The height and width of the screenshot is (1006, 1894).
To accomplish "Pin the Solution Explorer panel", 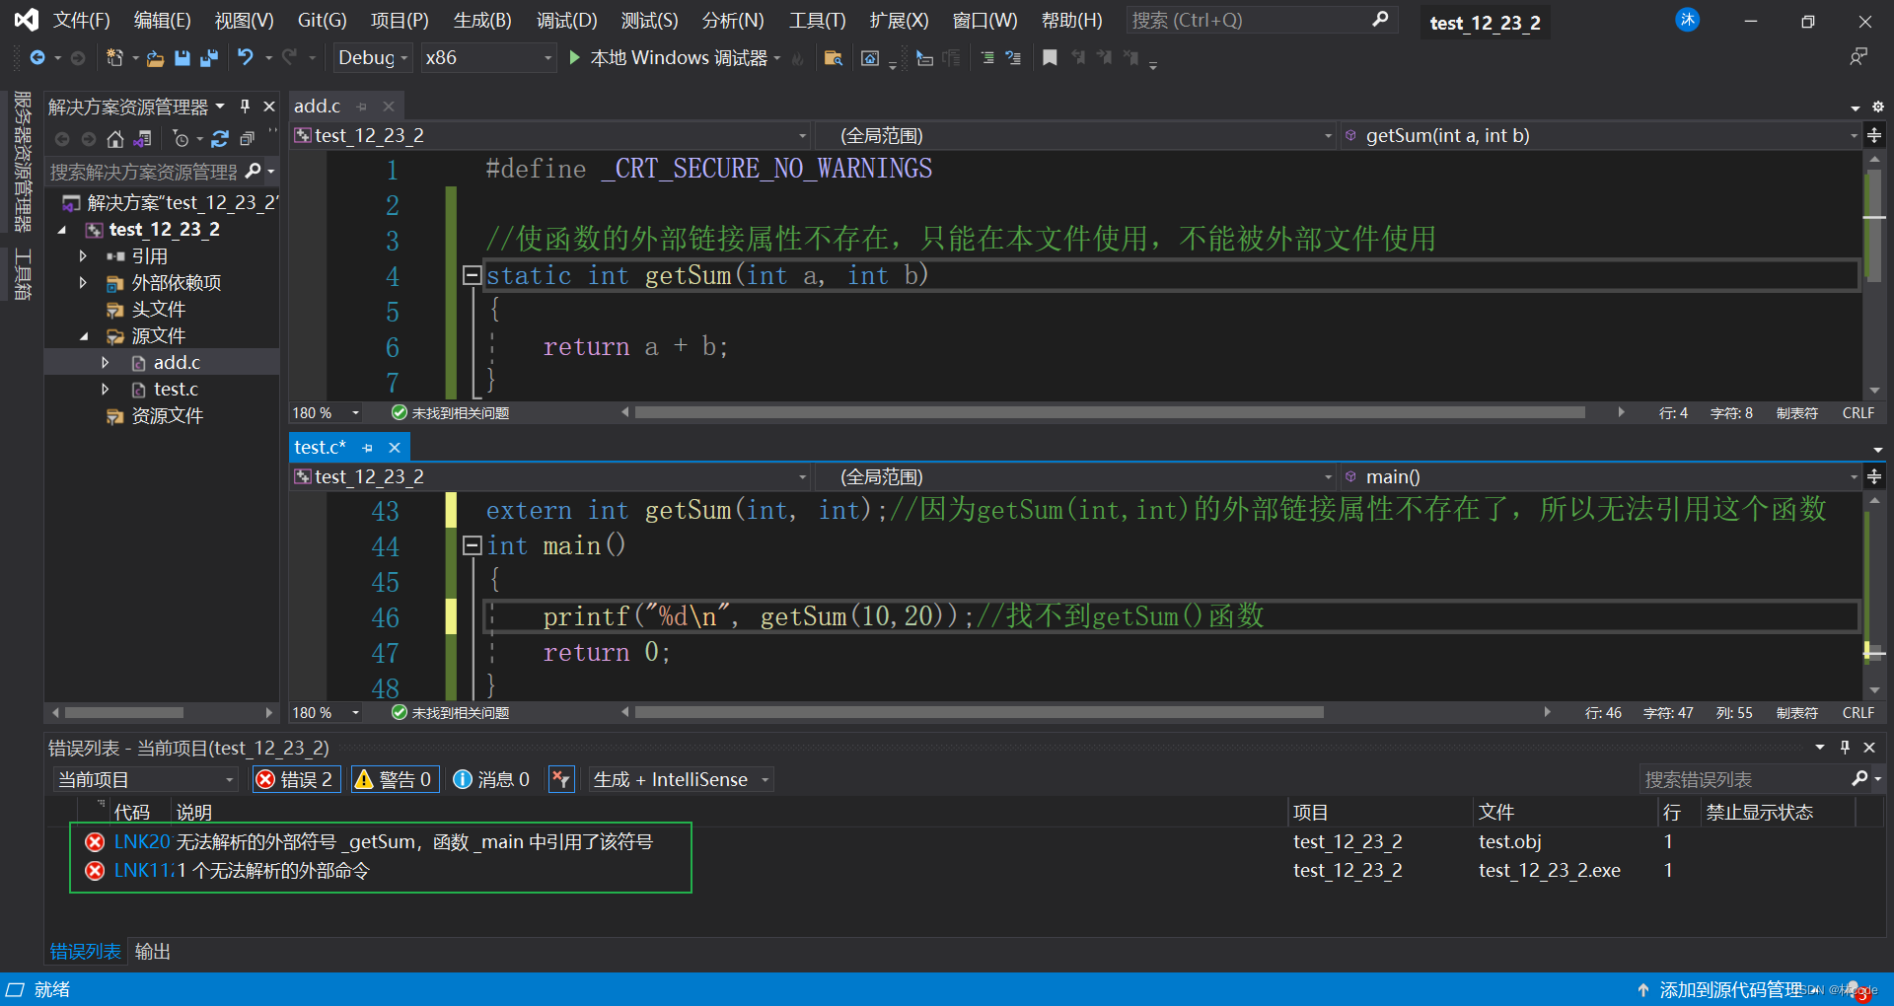I will (245, 106).
